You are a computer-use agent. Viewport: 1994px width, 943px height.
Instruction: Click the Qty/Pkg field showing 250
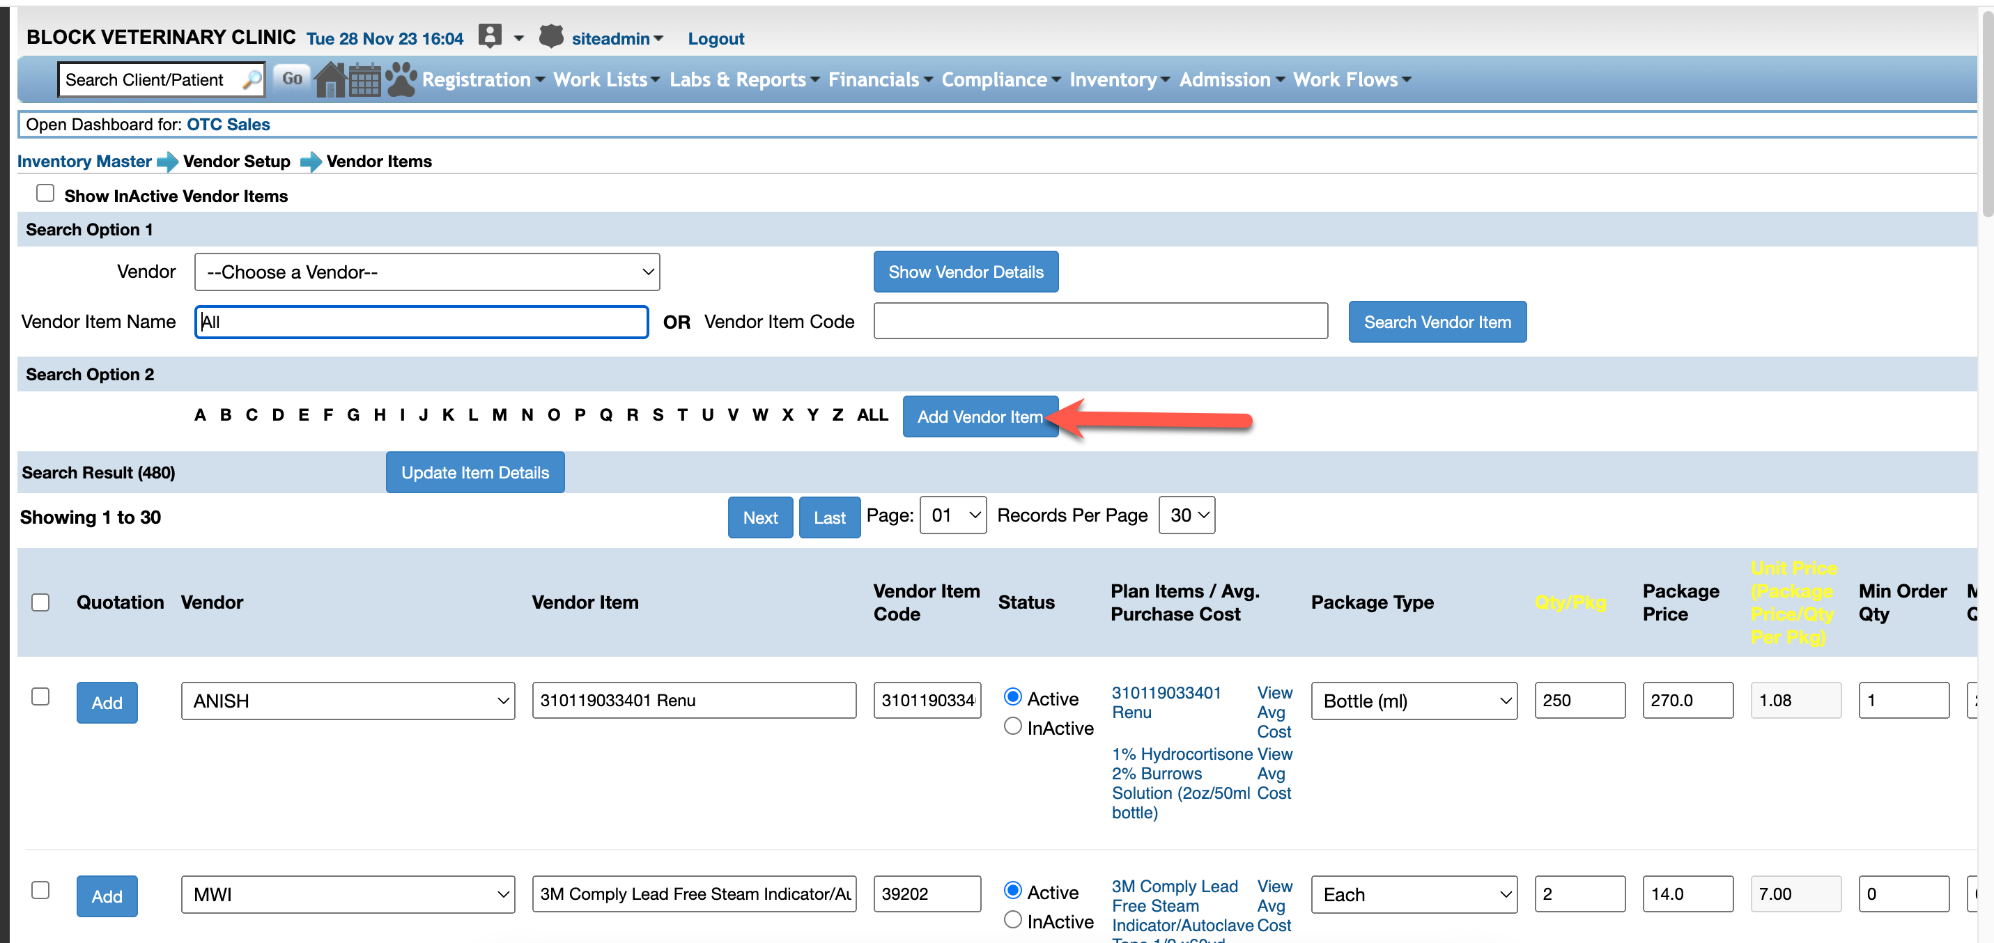[1579, 700]
